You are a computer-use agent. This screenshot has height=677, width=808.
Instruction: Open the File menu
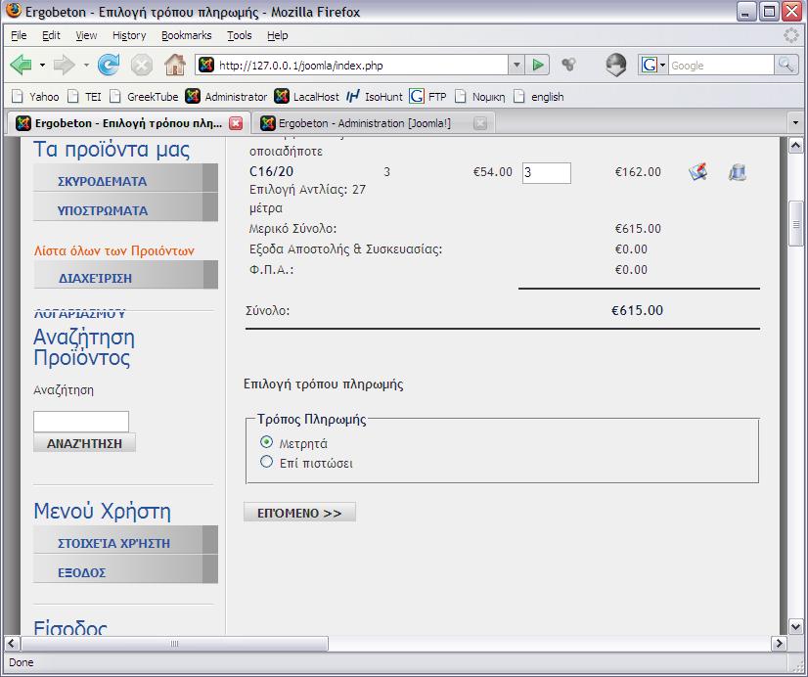click(19, 35)
